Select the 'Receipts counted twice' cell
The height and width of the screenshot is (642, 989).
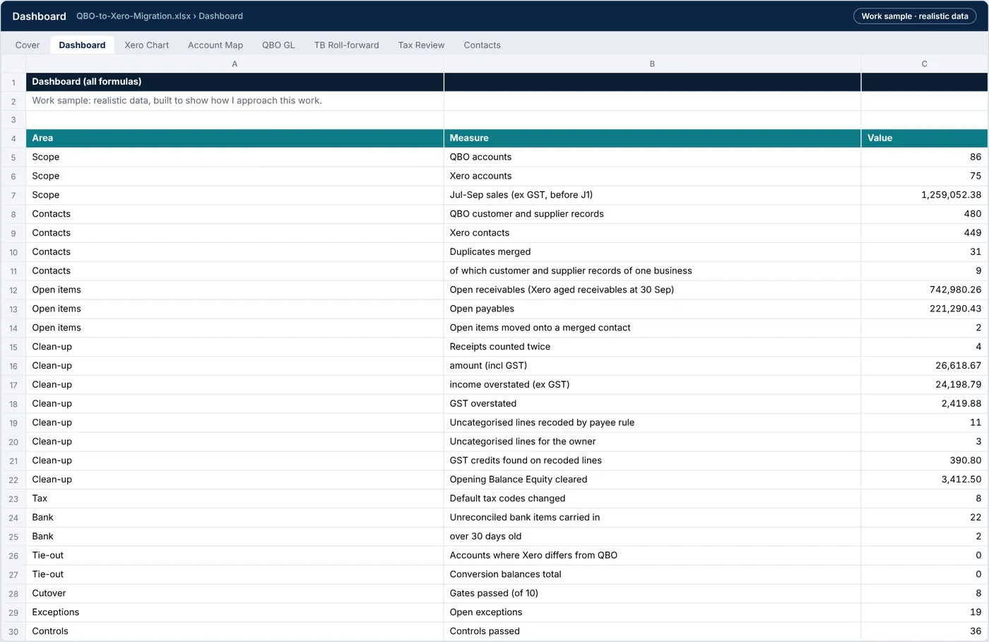tap(652, 347)
